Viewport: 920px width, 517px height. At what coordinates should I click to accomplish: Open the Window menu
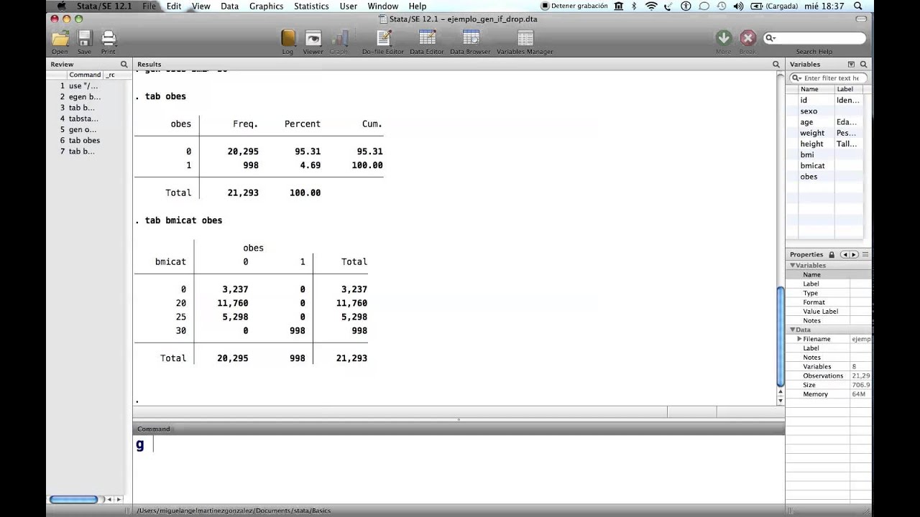tap(383, 6)
